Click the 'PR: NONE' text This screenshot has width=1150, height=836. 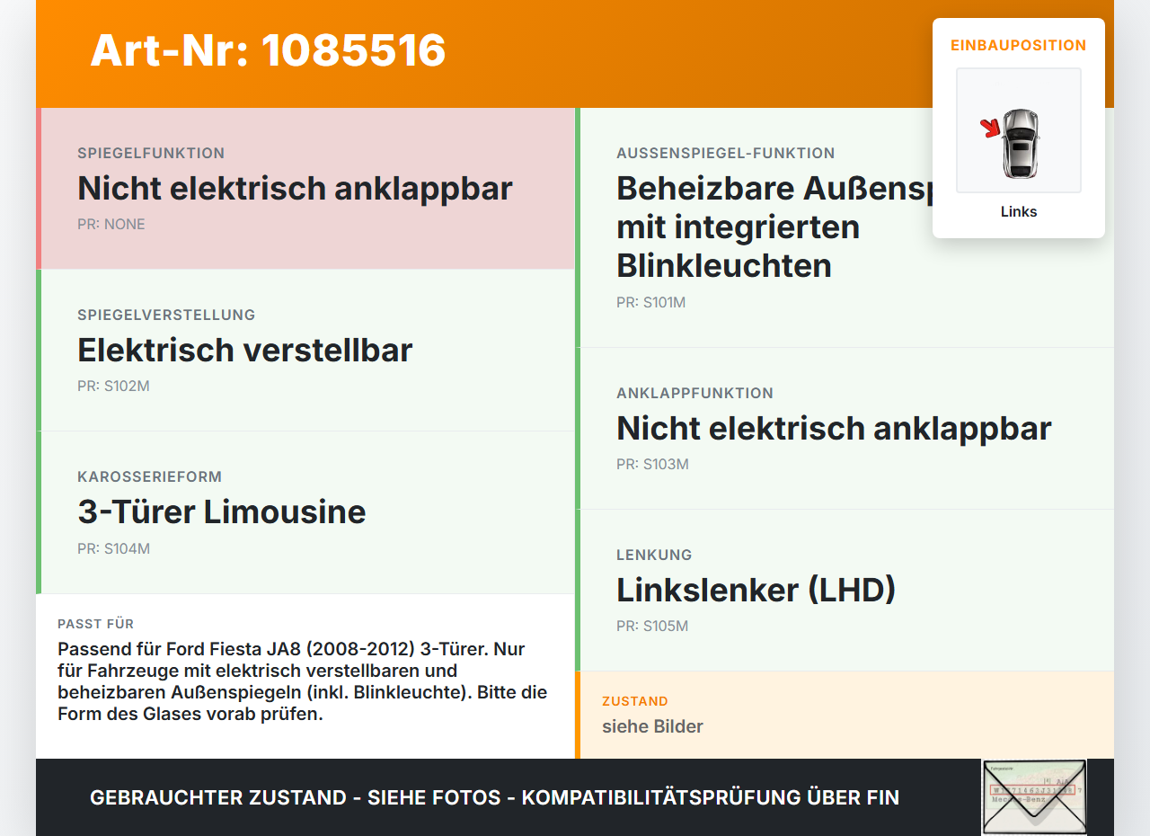point(111,225)
